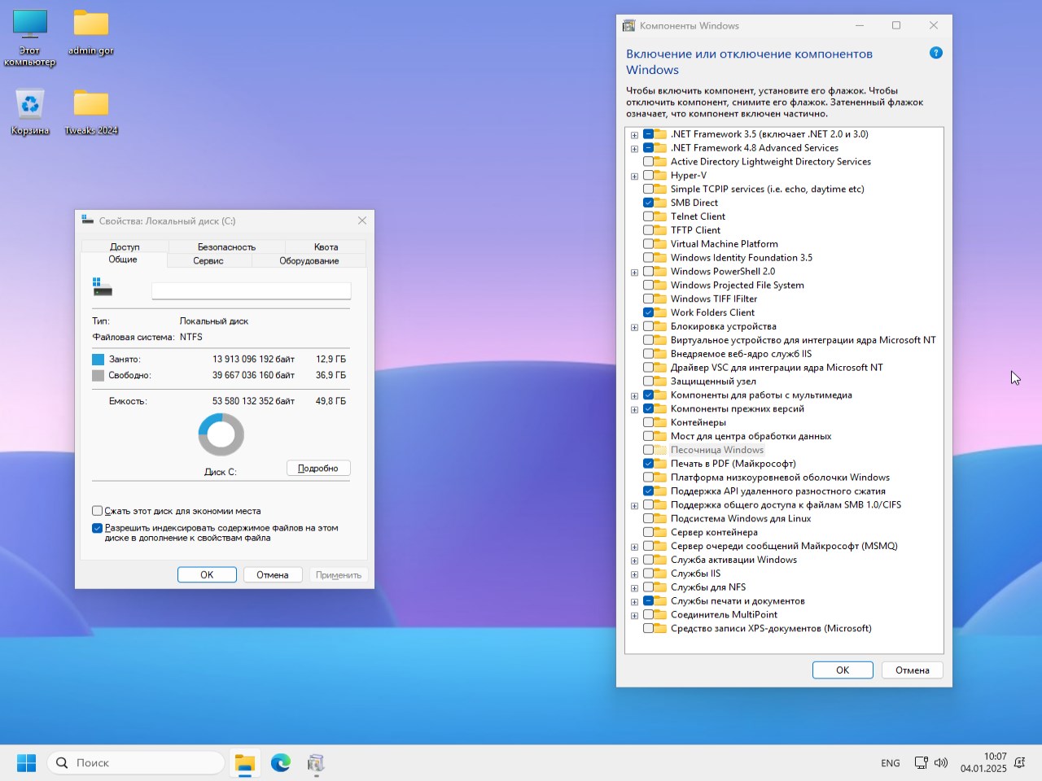The image size is (1042, 781).
Task: Open the admin gor folder
Action: pos(91,24)
